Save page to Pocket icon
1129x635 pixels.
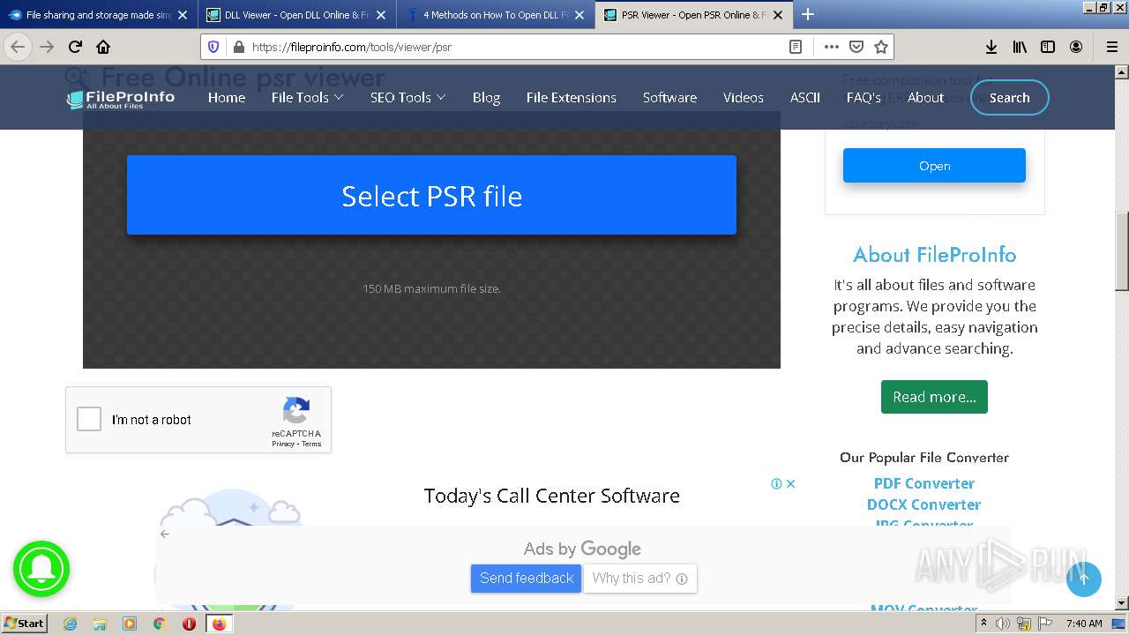click(x=856, y=47)
